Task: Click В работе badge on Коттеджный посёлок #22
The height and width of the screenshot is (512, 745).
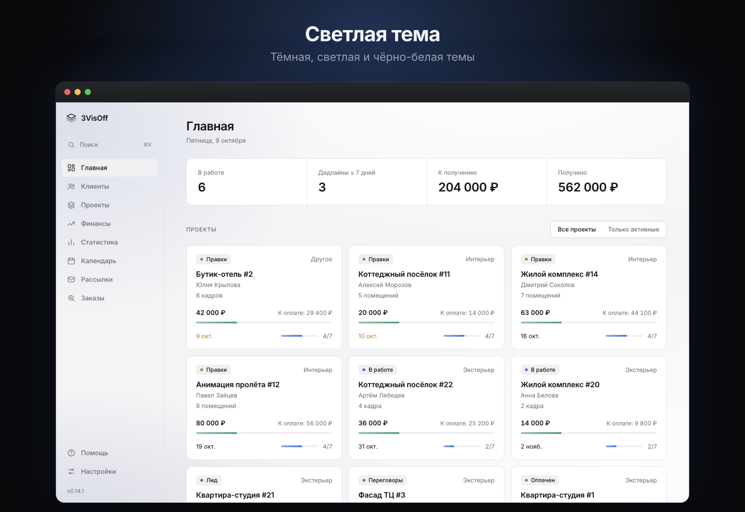Action: point(378,370)
